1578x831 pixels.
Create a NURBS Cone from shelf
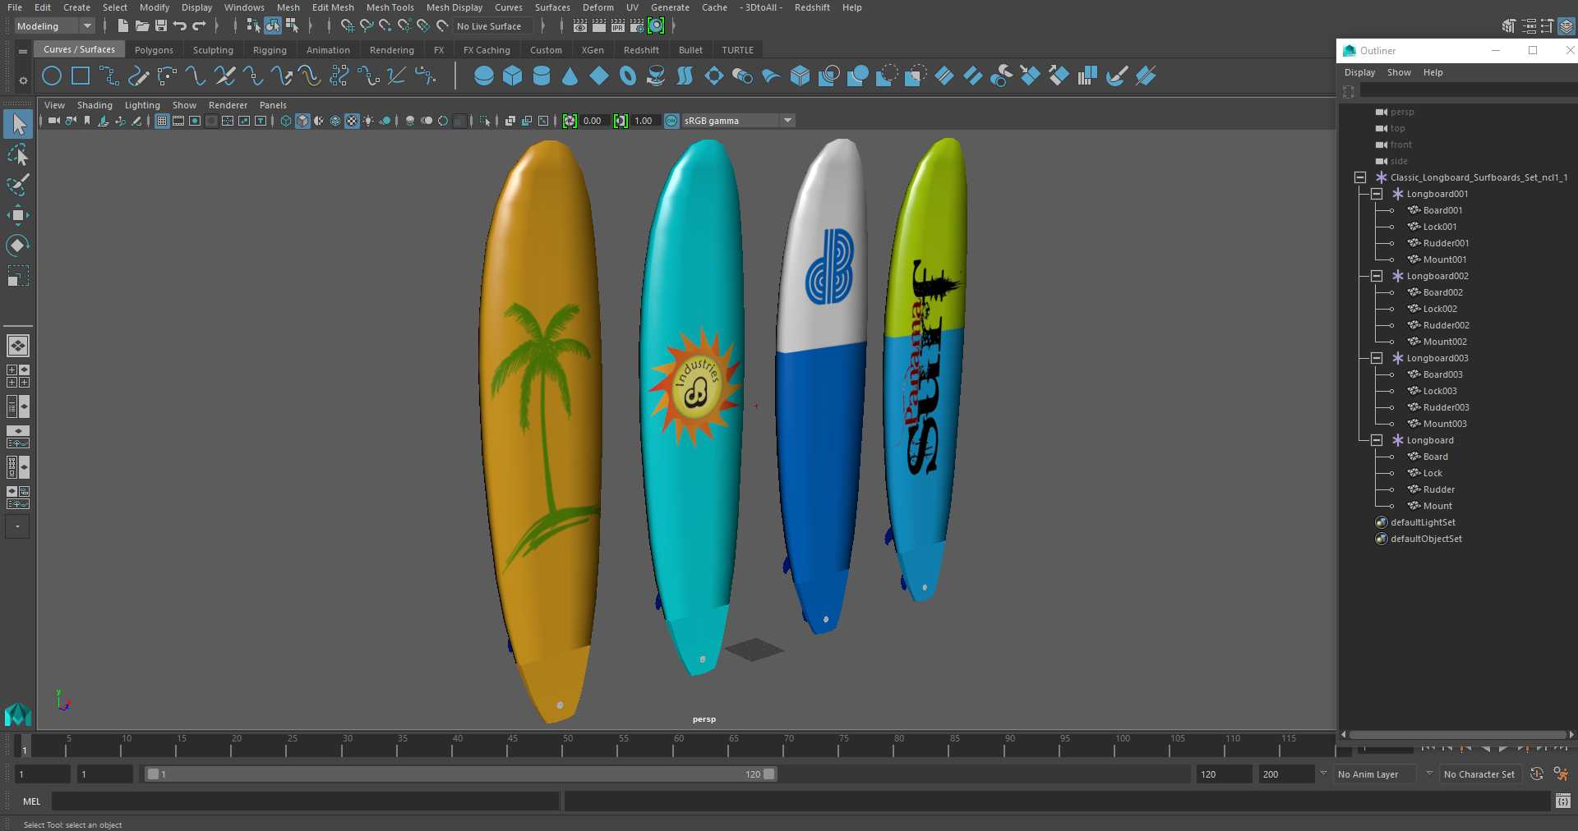[570, 76]
